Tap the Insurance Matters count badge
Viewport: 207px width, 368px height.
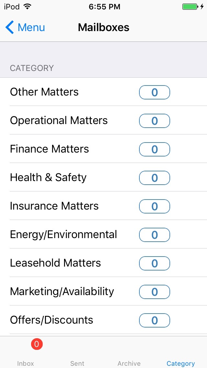tap(154, 206)
